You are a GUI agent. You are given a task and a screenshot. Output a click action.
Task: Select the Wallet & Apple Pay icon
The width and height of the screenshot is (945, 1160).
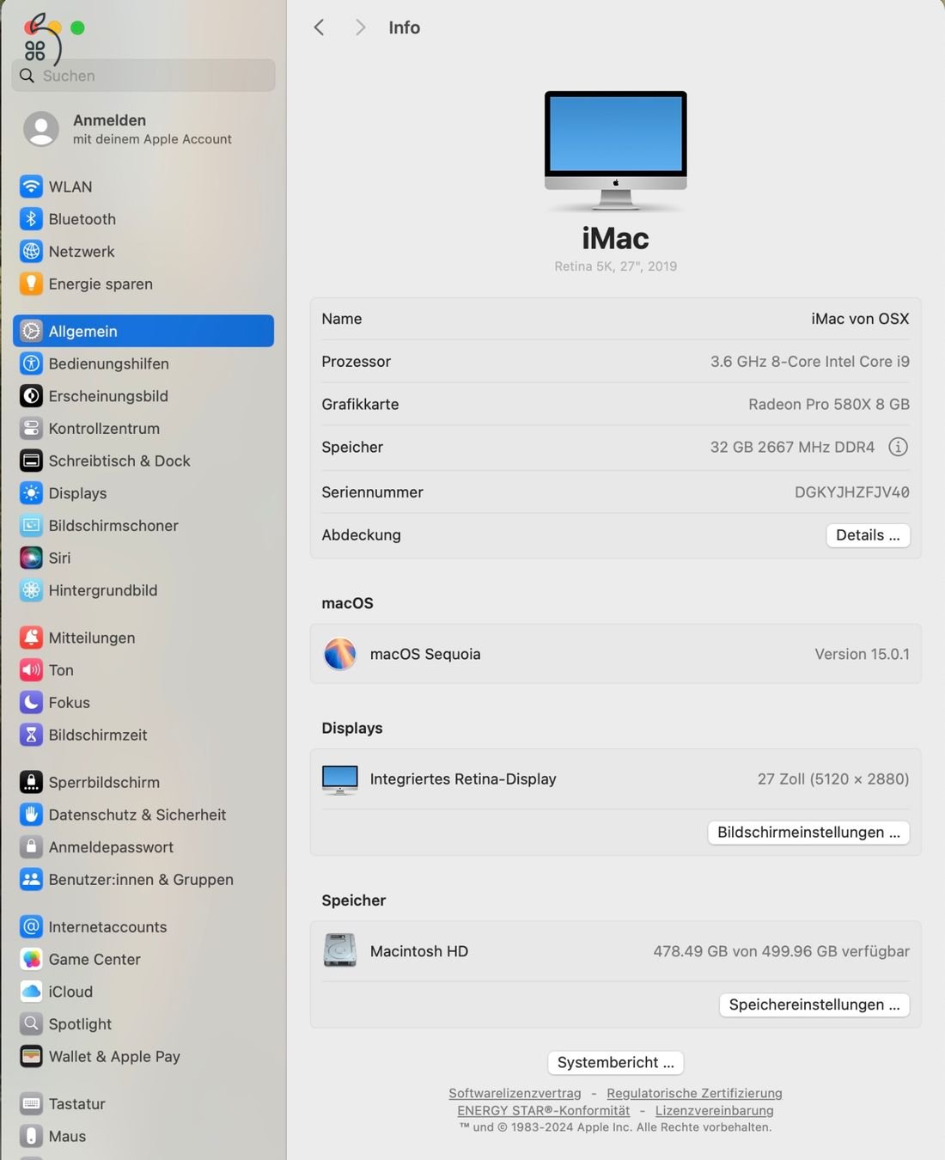31,1056
